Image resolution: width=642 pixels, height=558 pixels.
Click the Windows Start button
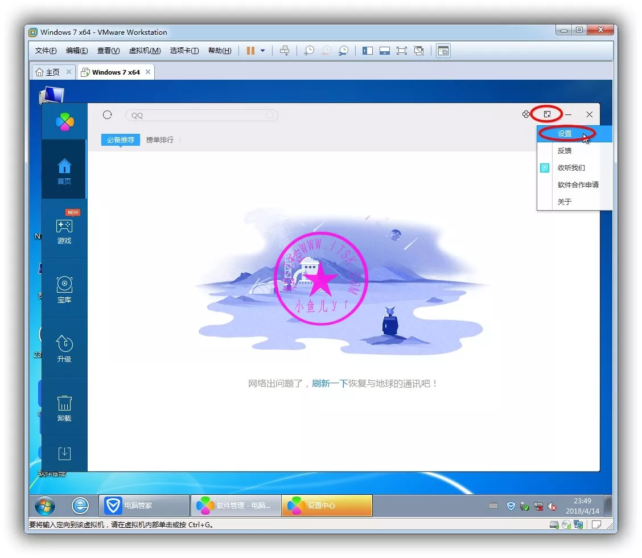[44, 505]
